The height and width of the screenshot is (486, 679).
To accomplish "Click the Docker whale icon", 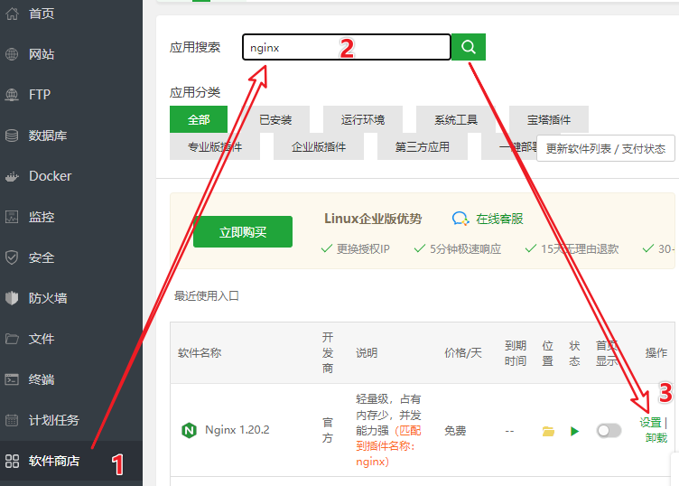I will [12, 176].
